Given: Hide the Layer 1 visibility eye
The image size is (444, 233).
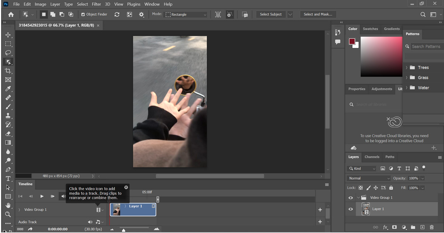Looking at the screenshot, I should (x=351, y=209).
